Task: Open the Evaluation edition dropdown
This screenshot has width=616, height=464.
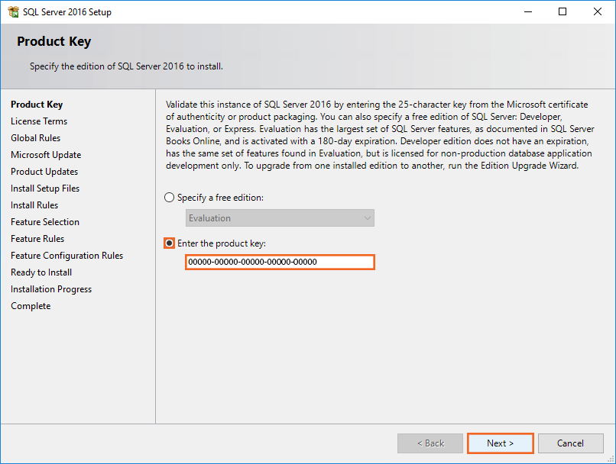Action: pyautogui.click(x=280, y=218)
